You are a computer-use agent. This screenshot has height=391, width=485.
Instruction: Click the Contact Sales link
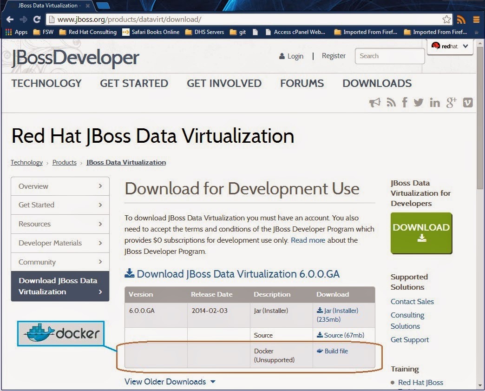[412, 302]
